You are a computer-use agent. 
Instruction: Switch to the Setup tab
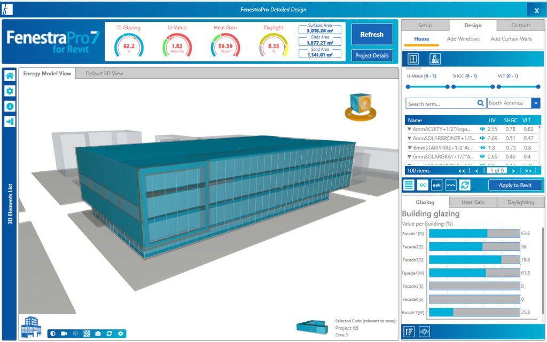(x=425, y=25)
